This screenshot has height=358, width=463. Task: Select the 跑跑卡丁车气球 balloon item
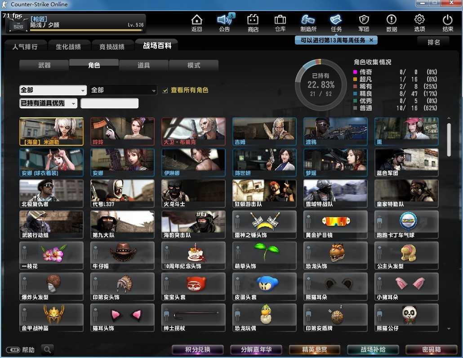click(x=406, y=224)
